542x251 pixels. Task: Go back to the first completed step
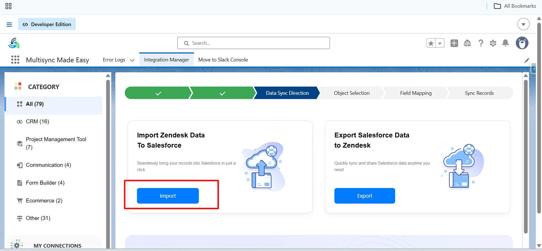158,93
